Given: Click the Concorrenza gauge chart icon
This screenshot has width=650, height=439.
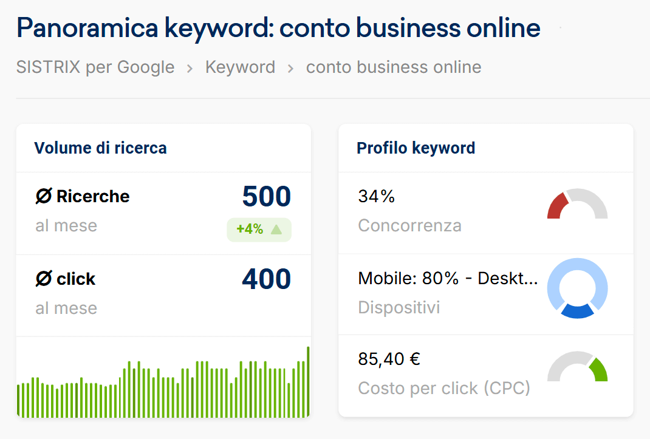Looking at the screenshot, I should (x=577, y=205).
